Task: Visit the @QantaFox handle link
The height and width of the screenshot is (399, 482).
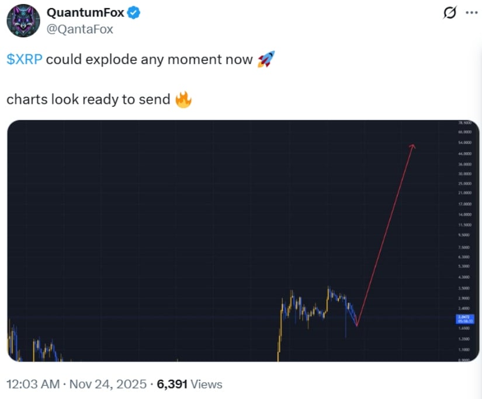Action: click(x=79, y=29)
